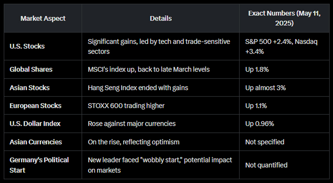Click the Up 1.8% value cell
Image resolution: width=333 pixels, height=183 pixels.
(257, 69)
